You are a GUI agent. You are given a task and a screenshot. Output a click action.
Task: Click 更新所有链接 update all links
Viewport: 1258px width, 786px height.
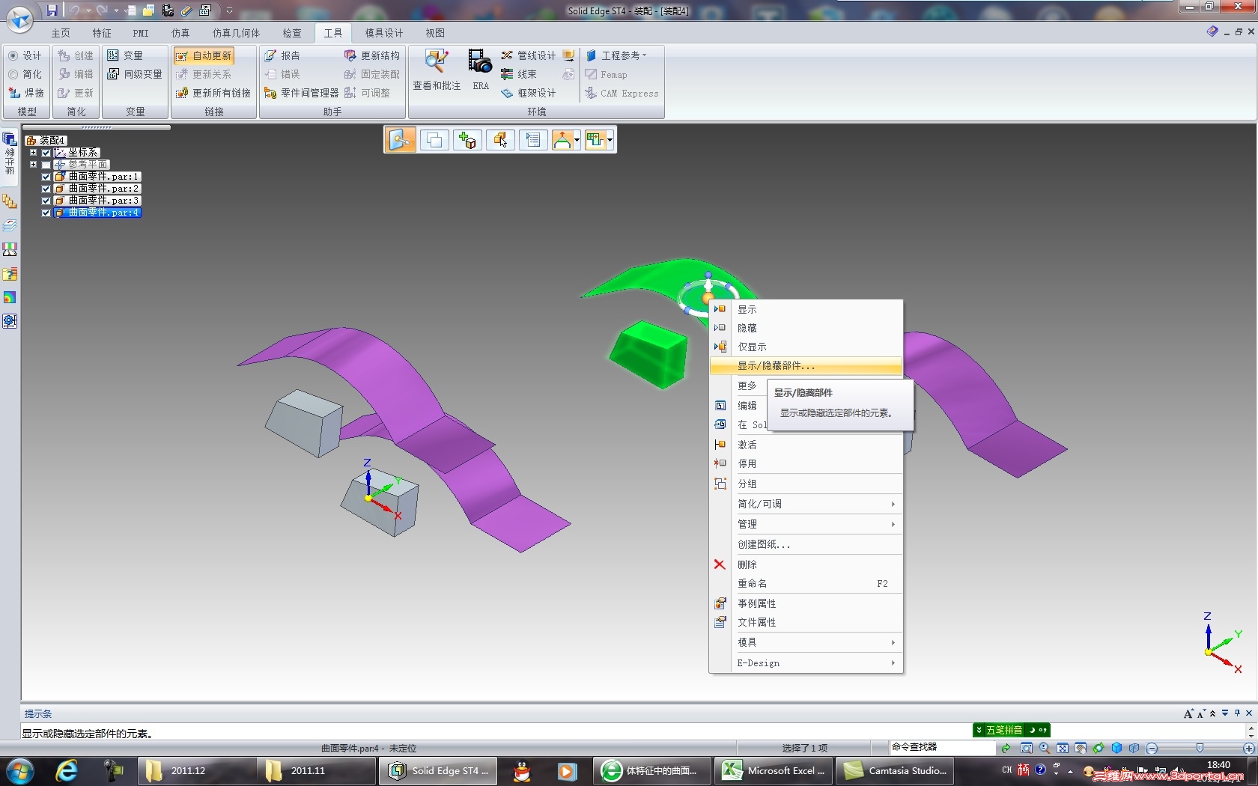coord(213,93)
